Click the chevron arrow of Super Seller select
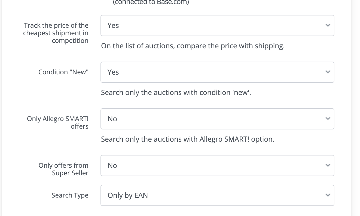Screen dimensions: 360x216 point(328,166)
